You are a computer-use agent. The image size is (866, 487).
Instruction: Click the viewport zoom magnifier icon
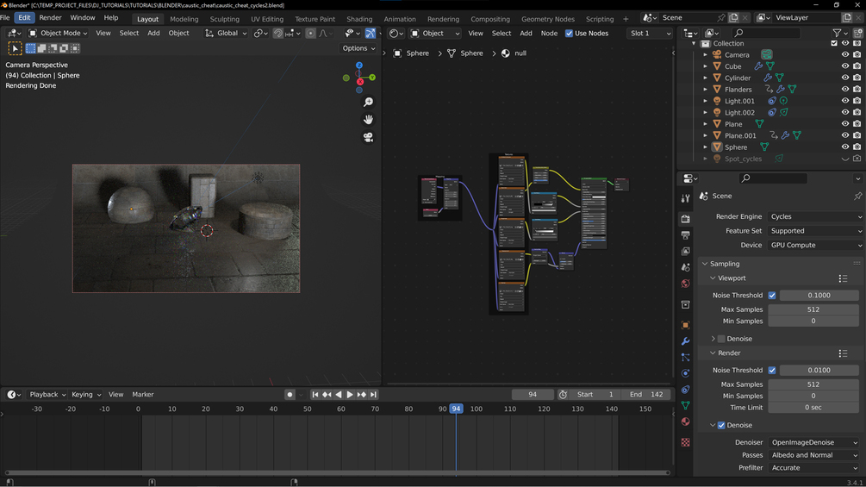click(368, 102)
